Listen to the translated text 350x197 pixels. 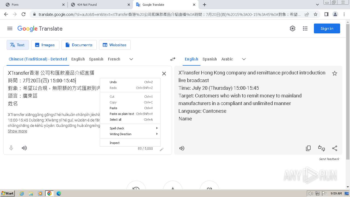click(182, 148)
